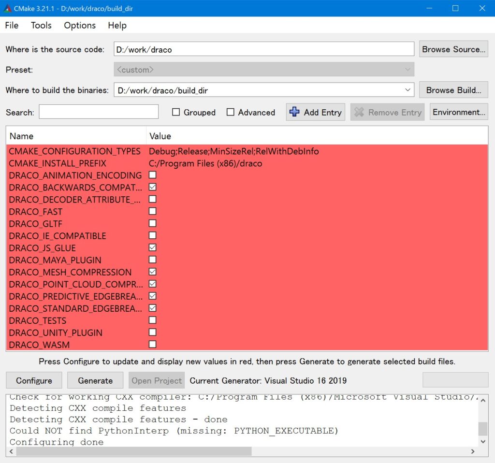The width and height of the screenshot is (495, 463).
Task: Check the DRACO_GLTF checkbox
Action: point(152,223)
